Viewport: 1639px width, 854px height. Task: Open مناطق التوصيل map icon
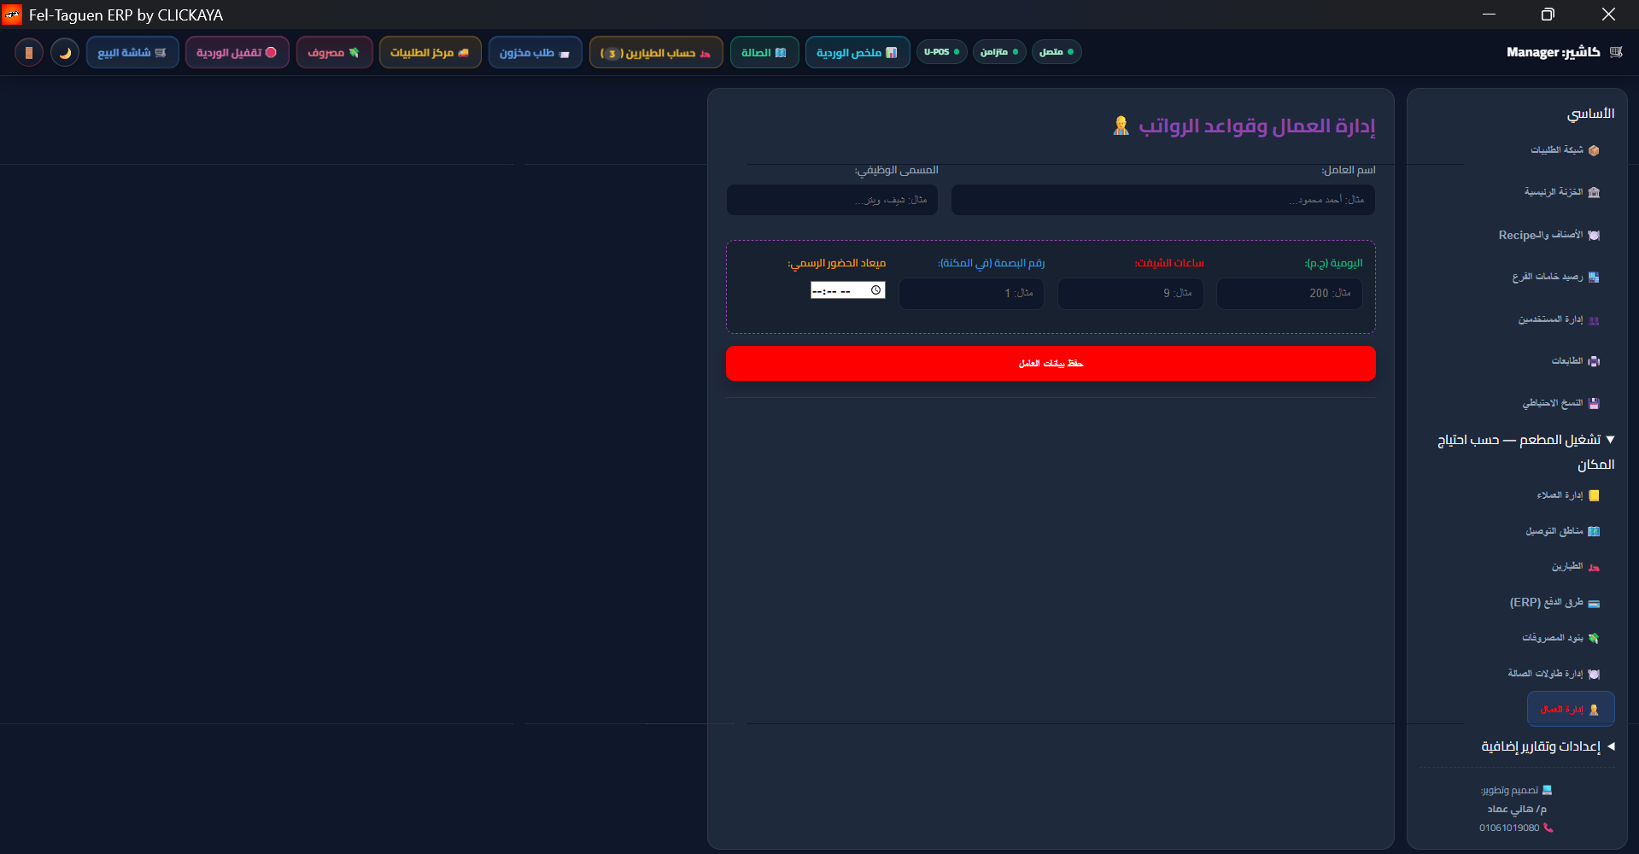click(1594, 531)
